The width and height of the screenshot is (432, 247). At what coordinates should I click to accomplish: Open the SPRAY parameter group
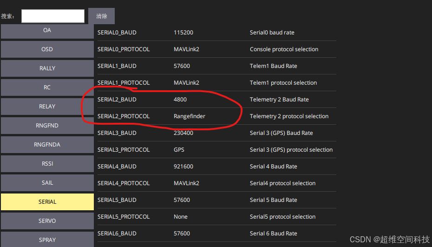pyautogui.click(x=47, y=239)
